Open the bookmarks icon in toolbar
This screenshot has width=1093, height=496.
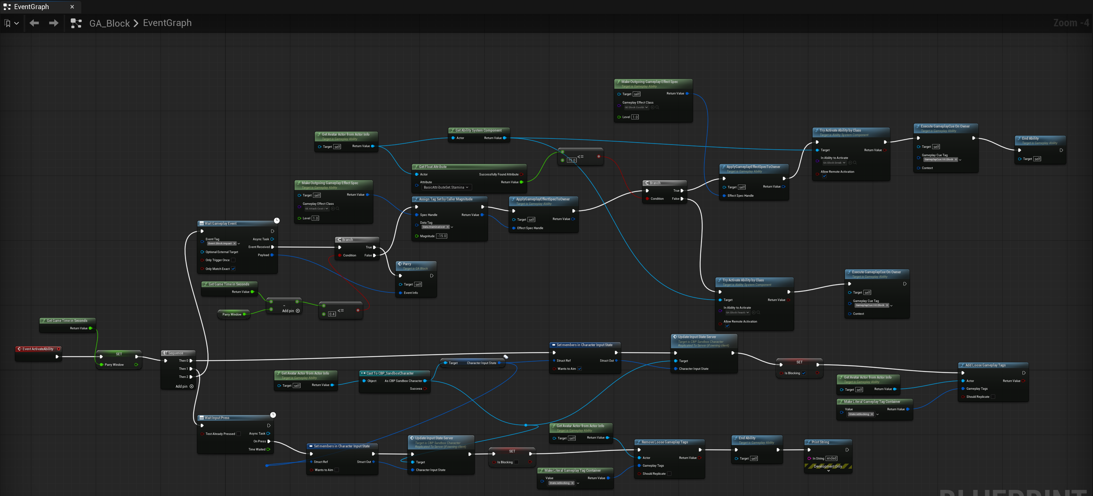7,23
